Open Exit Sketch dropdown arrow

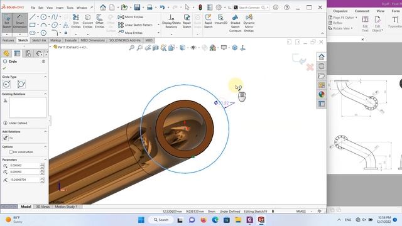pos(7,34)
